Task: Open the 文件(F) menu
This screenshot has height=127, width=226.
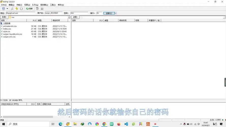Action: [4, 5]
